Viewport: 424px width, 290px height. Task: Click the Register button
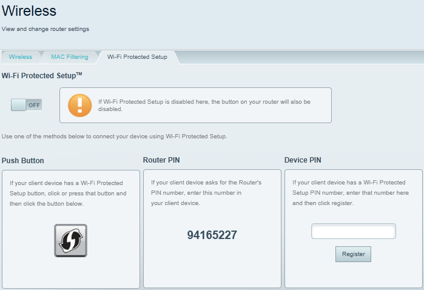coord(353,254)
